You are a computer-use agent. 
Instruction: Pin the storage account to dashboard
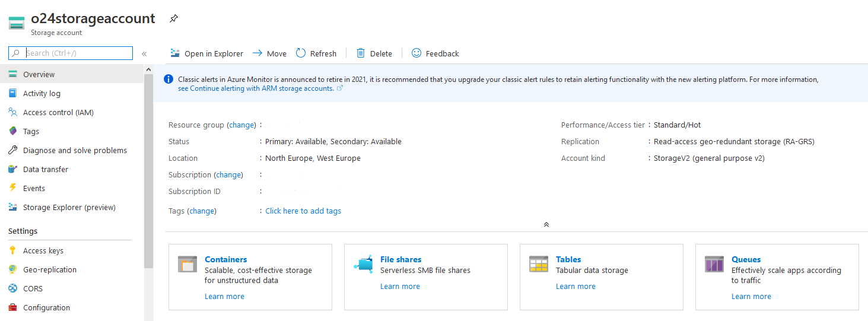[173, 19]
